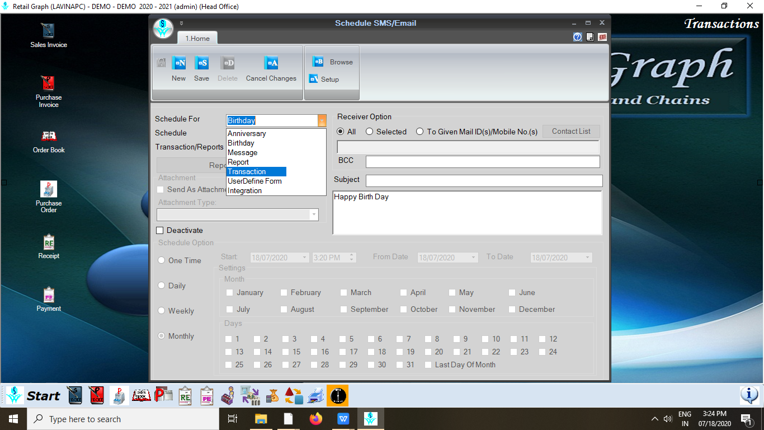Choose Report from the dropdown list
764x430 pixels.
238,162
